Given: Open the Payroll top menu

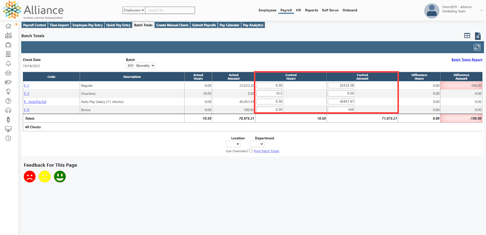Looking at the screenshot, I should coord(286,10).
